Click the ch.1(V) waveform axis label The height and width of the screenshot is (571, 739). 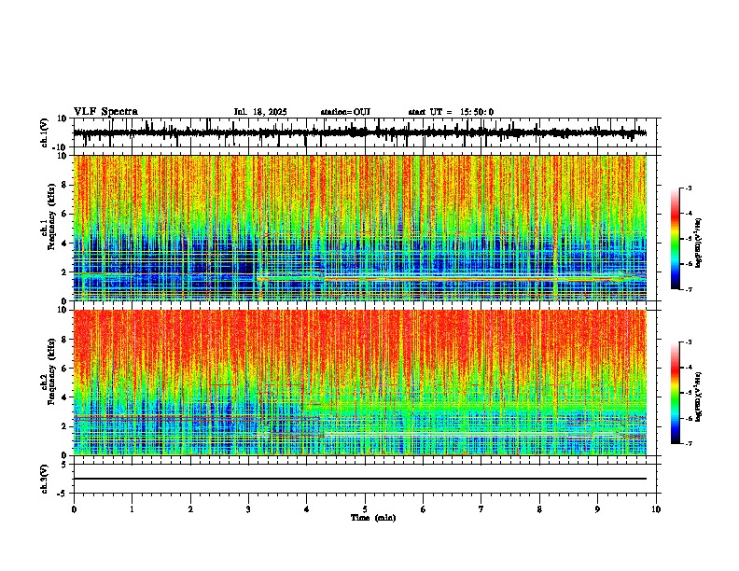click(45, 132)
